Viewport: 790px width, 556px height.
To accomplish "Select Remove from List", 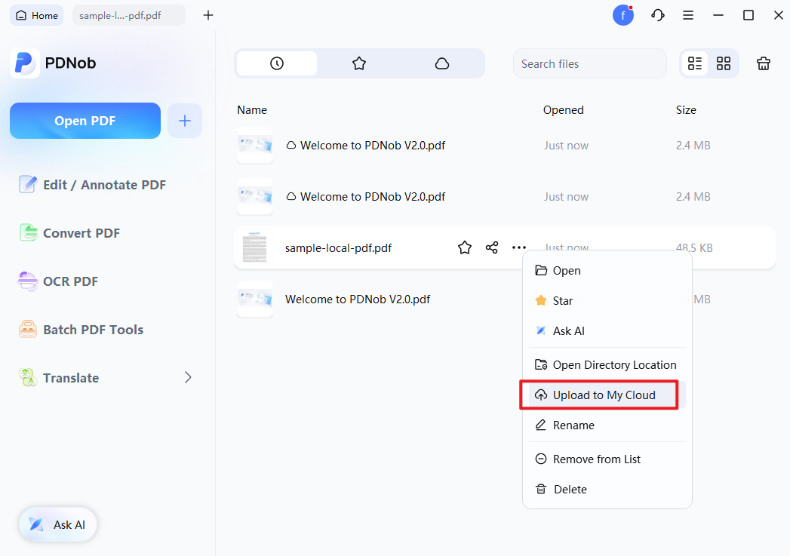I will (x=607, y=459).
